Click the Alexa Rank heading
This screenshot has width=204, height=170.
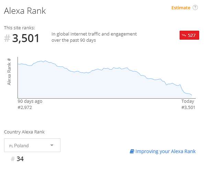(x=25, y=11)
